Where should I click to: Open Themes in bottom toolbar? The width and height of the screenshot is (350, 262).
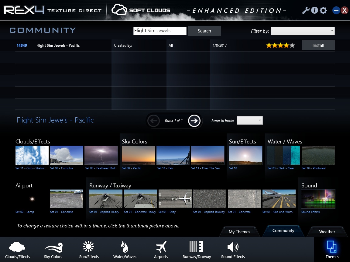click(x=332, y=250)
